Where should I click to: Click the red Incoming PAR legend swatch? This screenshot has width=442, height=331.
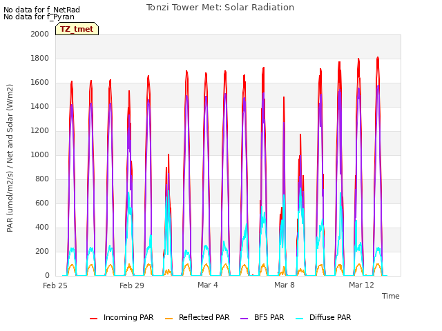tap(94, 318)
